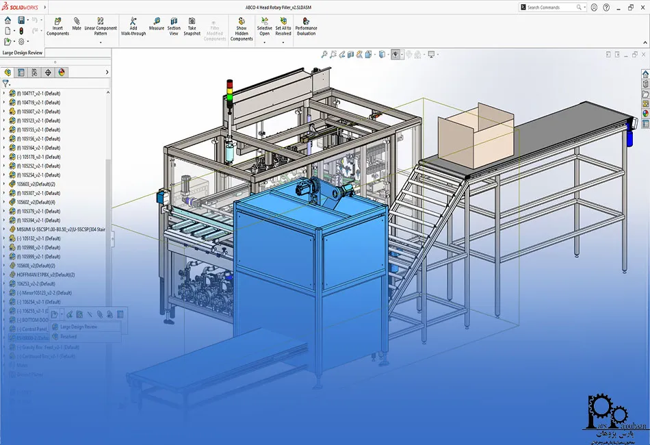This screenshot has height=445, width=650.
Task: Expand the 104717_v2-1 tree node
Action: (x=4, y=93)
